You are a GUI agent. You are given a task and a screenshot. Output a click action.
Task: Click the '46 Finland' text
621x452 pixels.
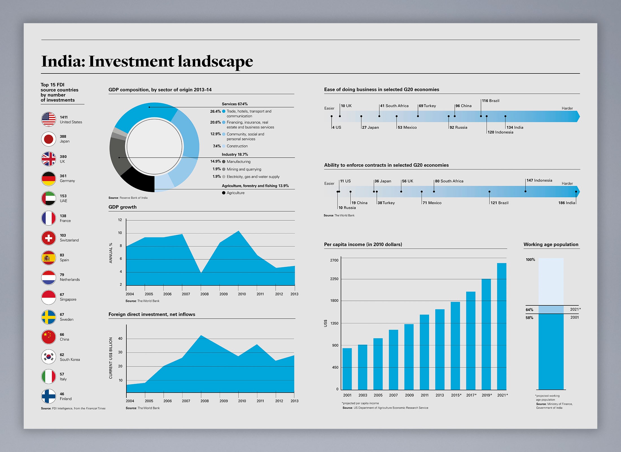coord(65,396)
